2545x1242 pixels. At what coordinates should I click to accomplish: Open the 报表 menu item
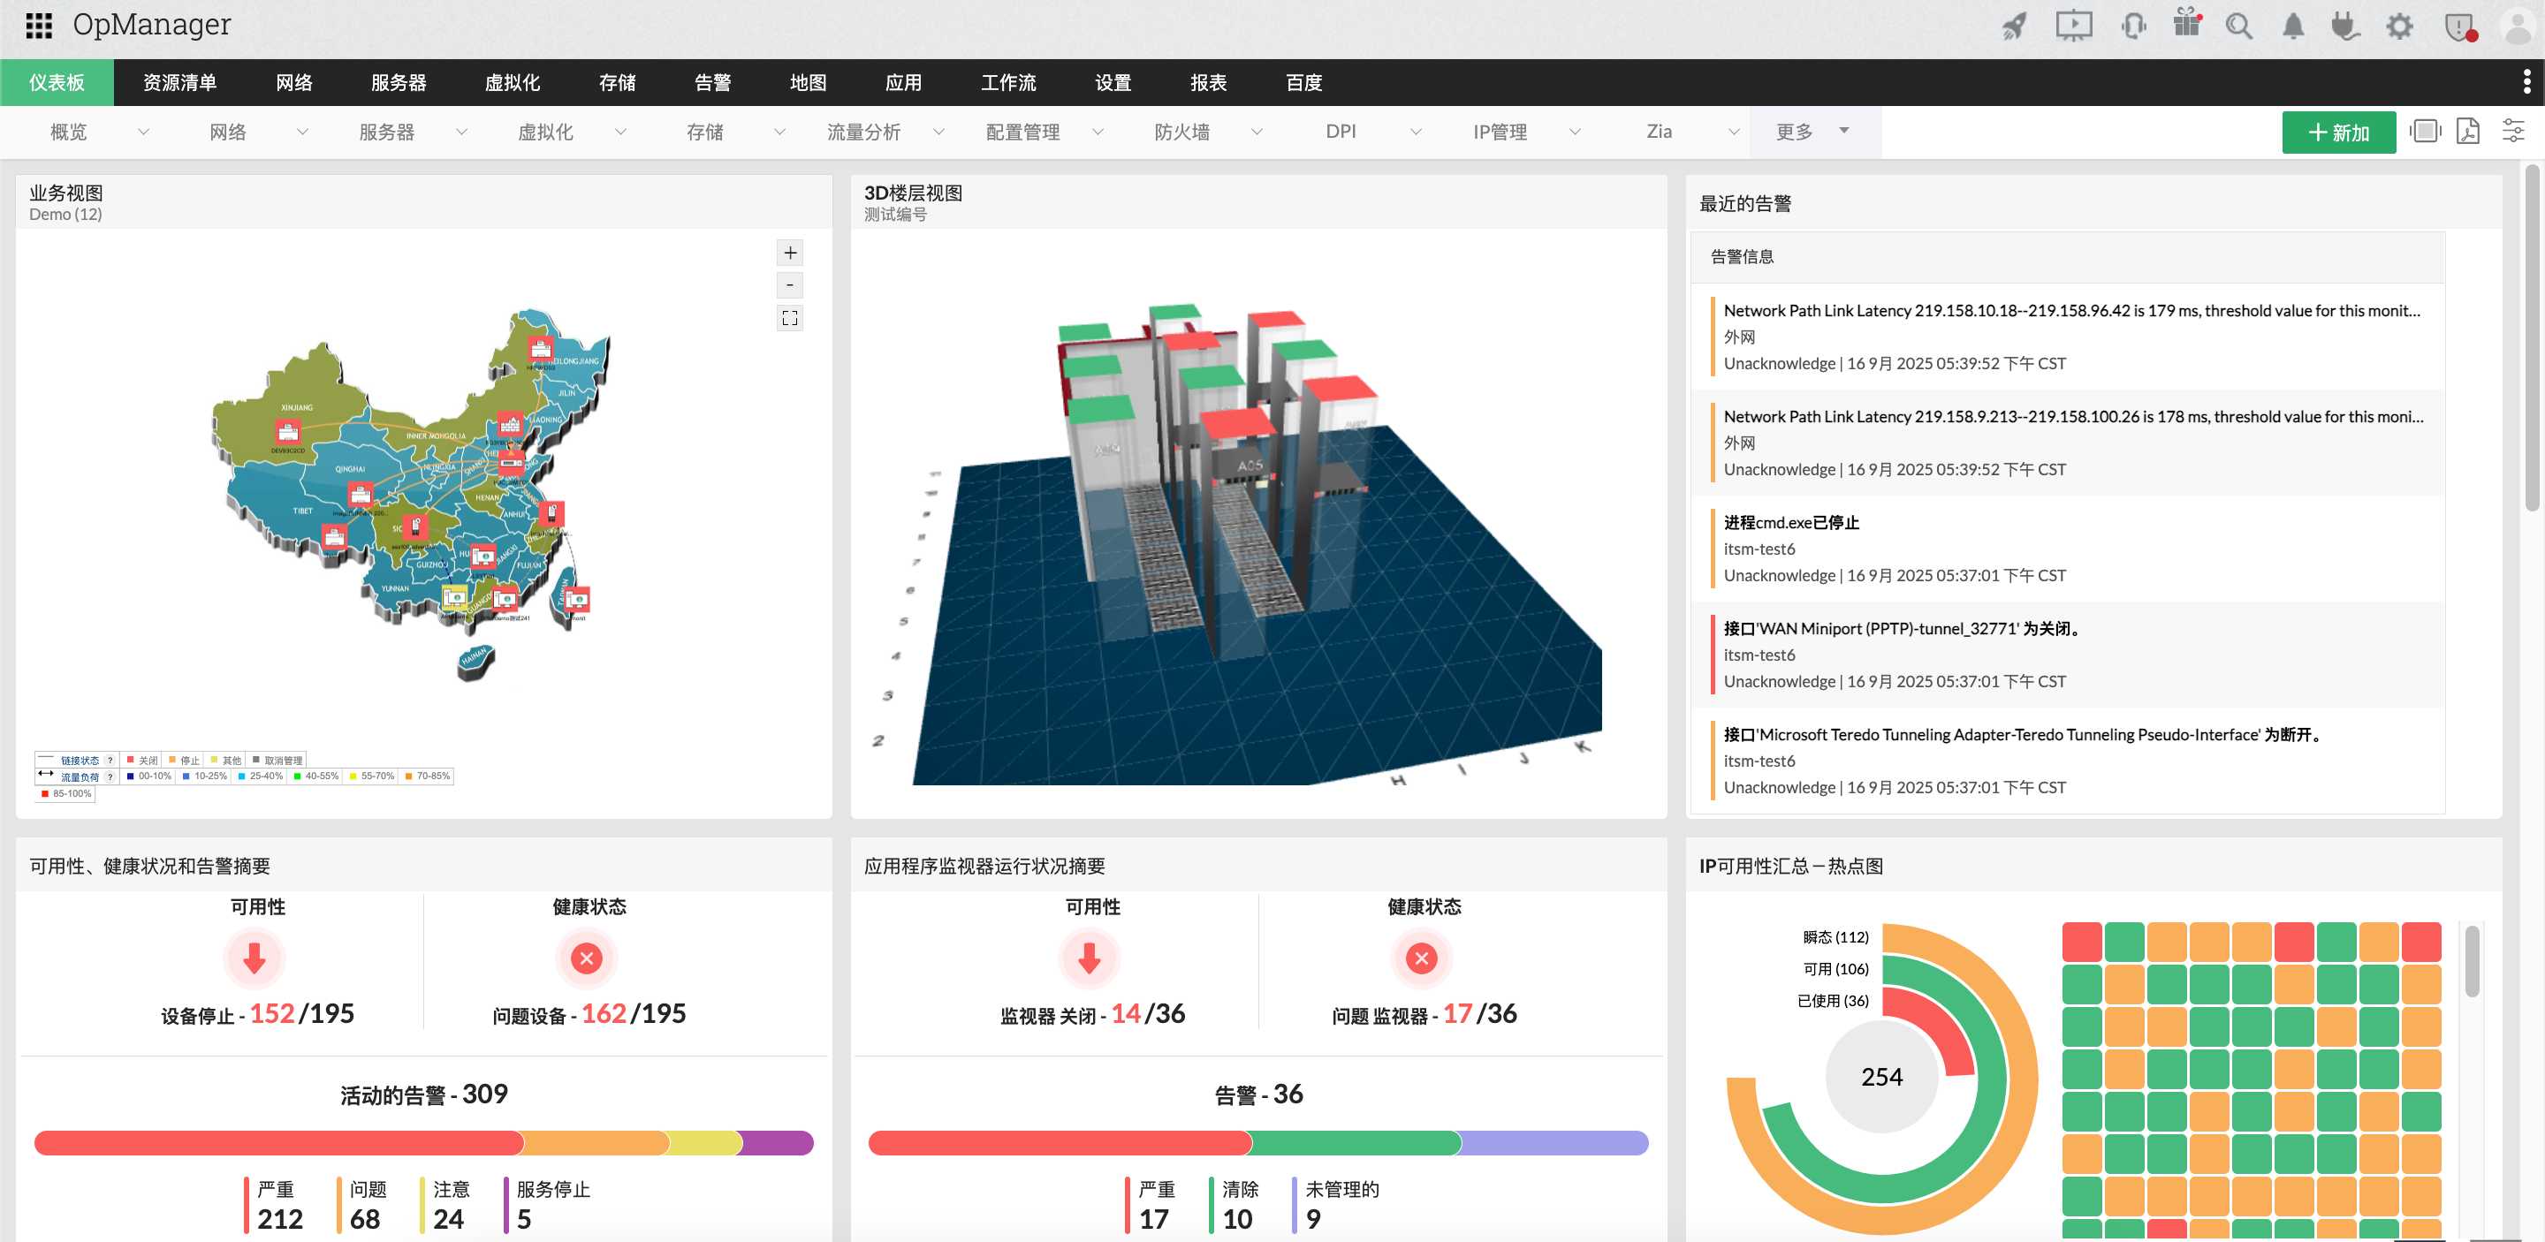pyautogui.click(x=1207, y=83)
